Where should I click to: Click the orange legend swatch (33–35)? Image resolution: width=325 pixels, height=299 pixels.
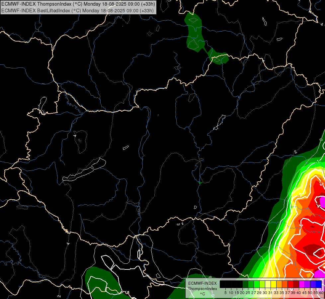279,284
